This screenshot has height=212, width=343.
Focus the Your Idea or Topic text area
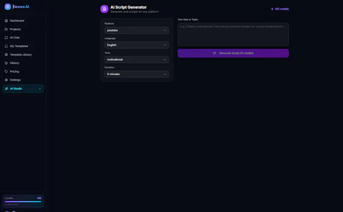click(233, 35)
